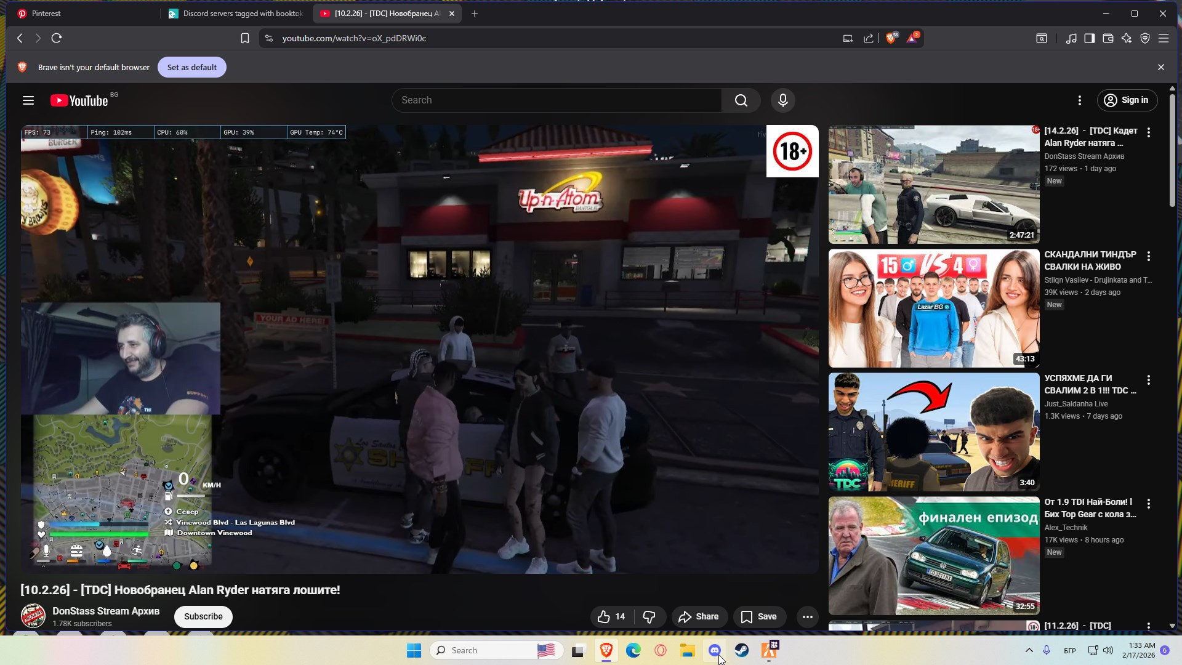
Task: Switch to Discord servers tab
Action: click(x=236, y=14)
